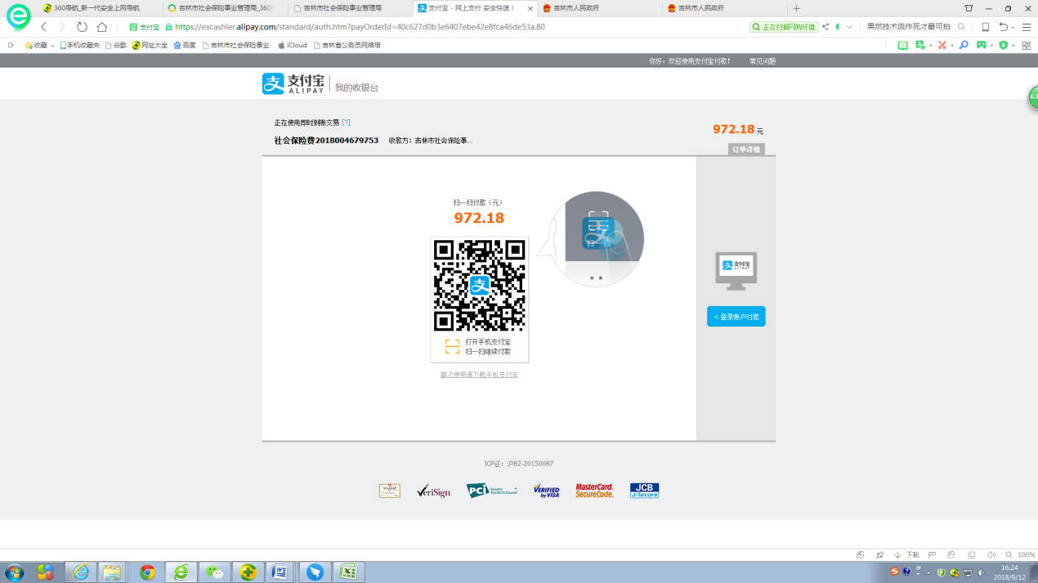Image resolution: width=1038 pixels, height=583 pixels.
Task: Click the 下载 download button in status bar
Action: [x=906, y=555]
